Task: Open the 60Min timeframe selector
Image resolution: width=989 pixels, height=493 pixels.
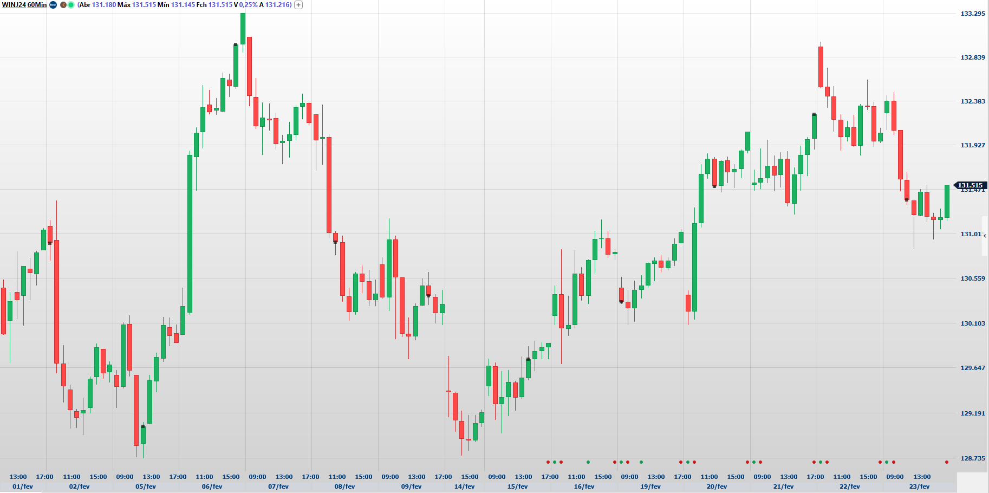Action: point(37,5)
